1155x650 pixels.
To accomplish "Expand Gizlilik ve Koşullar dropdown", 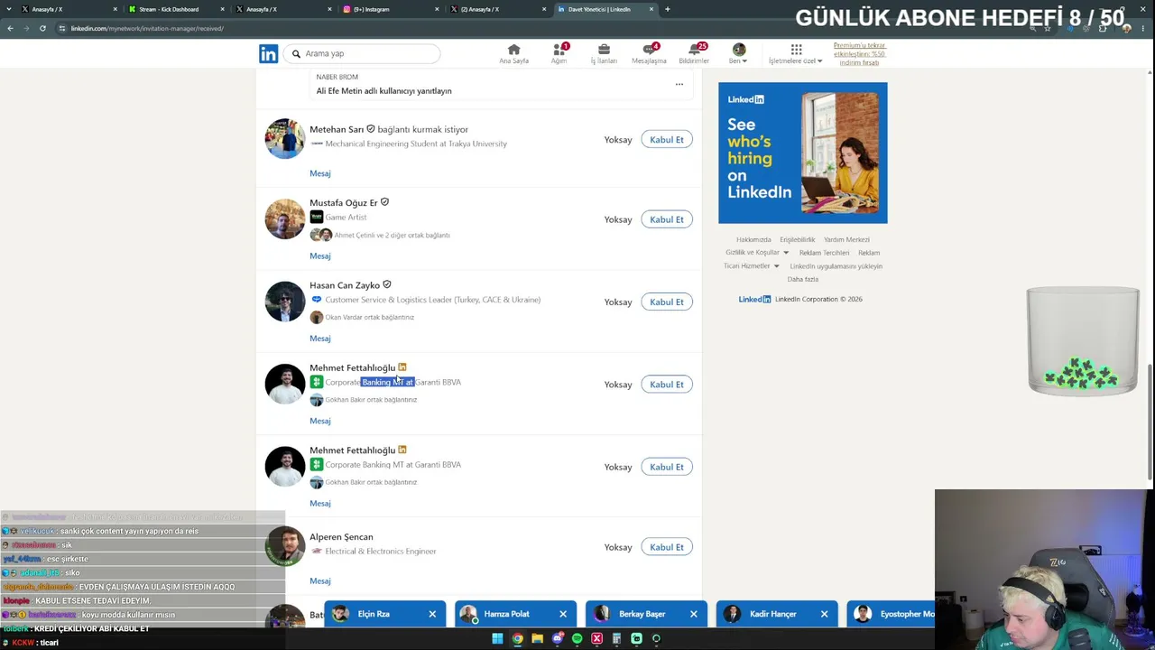I will [757, 253].
